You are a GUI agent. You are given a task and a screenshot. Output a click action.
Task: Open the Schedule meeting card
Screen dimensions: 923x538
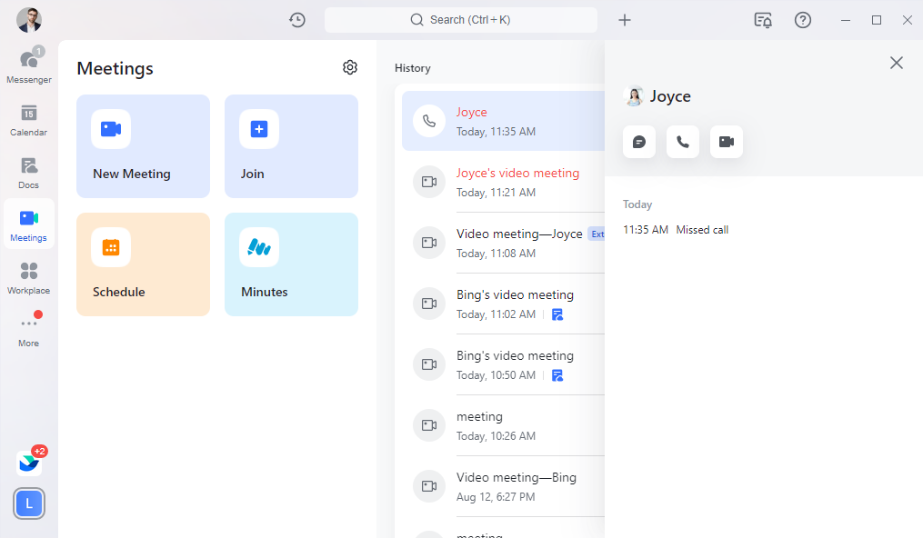[x=143, y=264]
